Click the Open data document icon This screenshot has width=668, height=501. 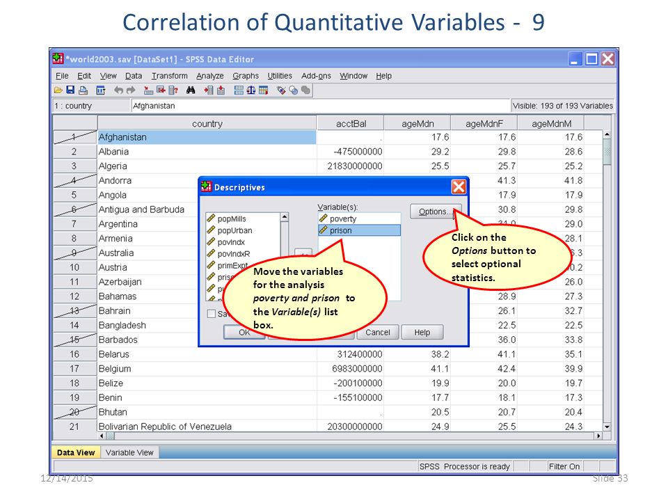(x=58, y=90)
